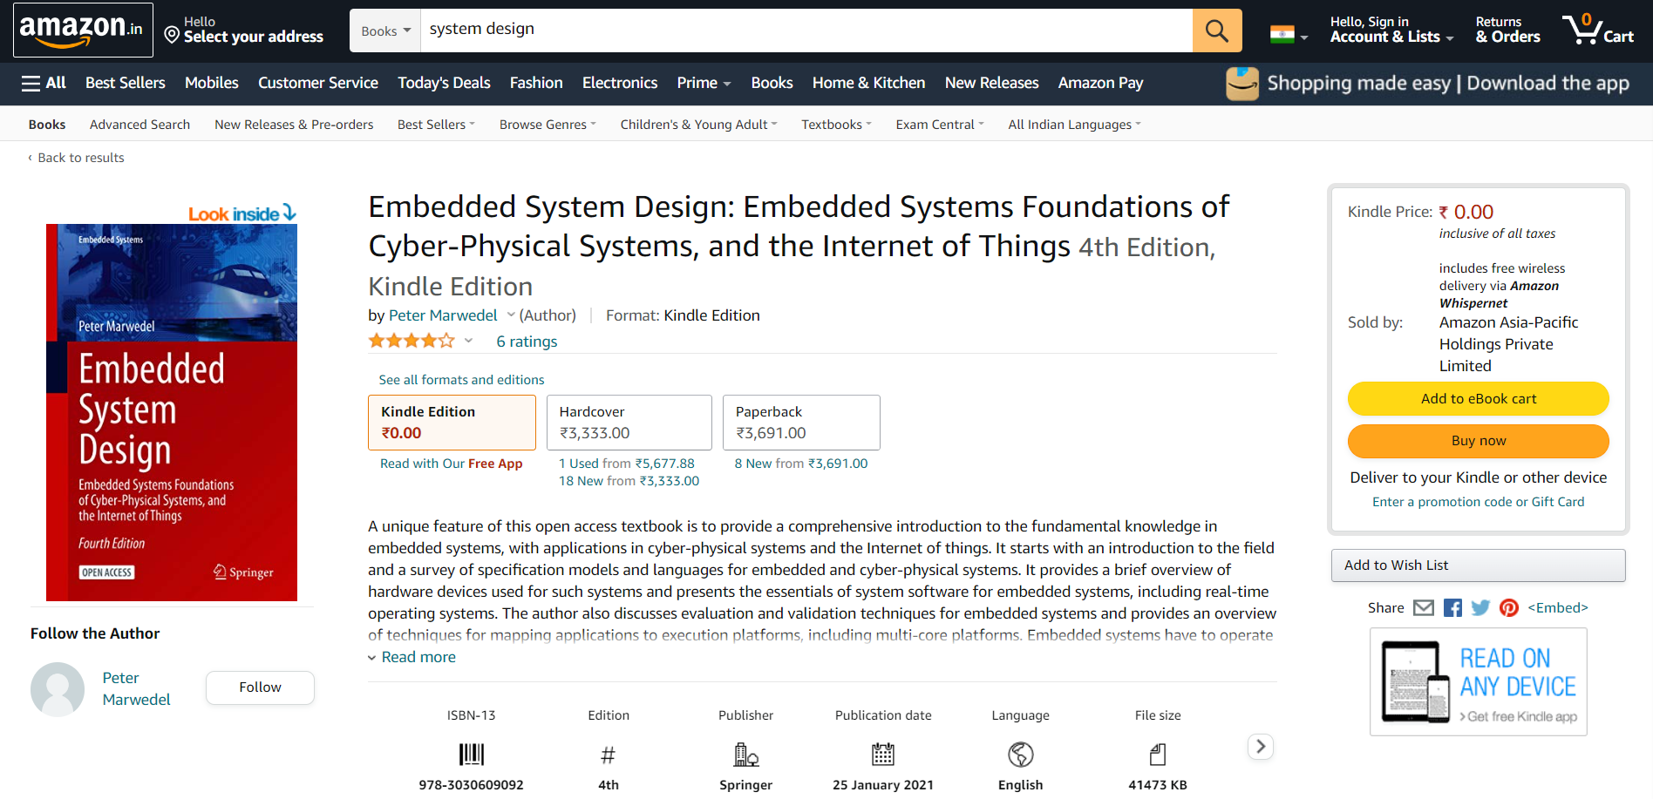Expand description with Read more
This screenshot has width=1653, height=799.
418,657
